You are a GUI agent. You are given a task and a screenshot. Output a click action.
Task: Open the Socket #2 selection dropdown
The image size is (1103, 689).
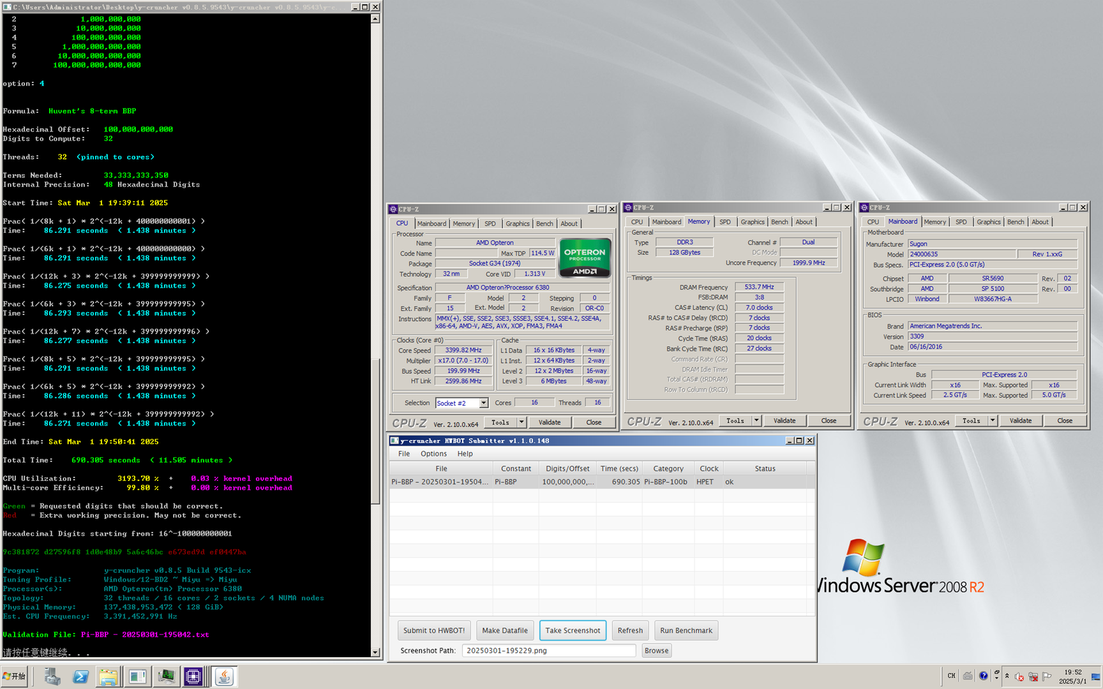[x=484, y=403]
